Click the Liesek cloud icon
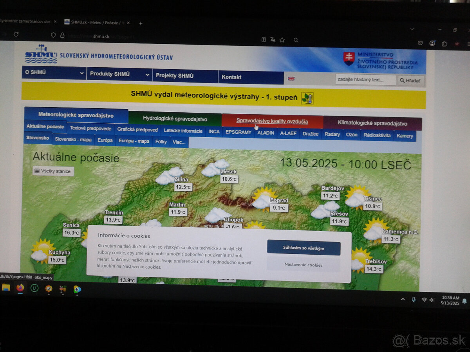 (x=215, y=167)
